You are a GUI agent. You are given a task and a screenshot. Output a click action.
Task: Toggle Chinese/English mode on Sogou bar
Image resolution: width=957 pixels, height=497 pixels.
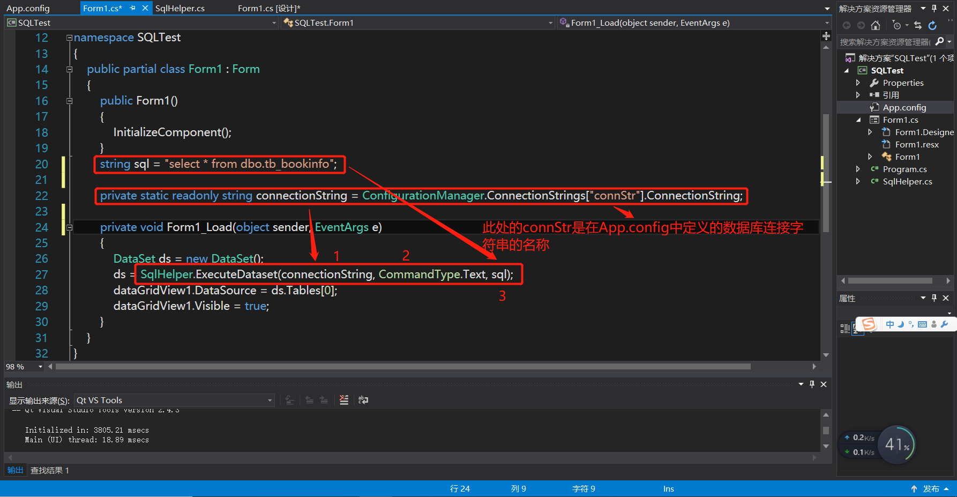[890, 324]
